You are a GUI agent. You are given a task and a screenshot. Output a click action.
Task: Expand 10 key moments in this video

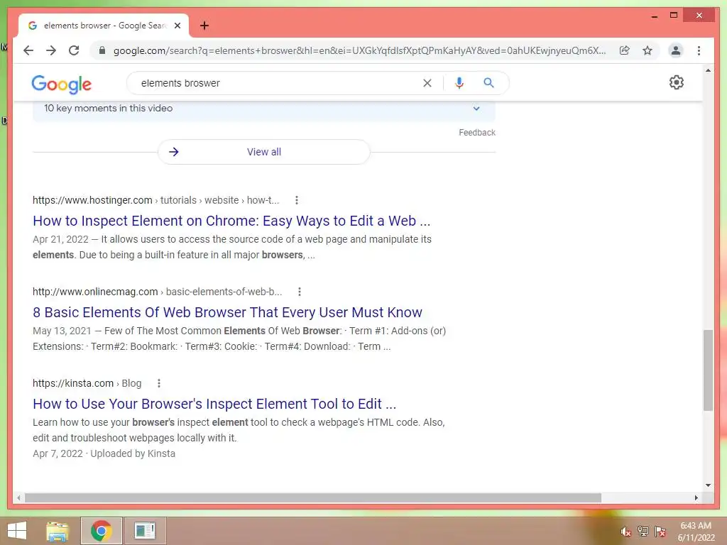pyautogui.click(x=264, y=109)
